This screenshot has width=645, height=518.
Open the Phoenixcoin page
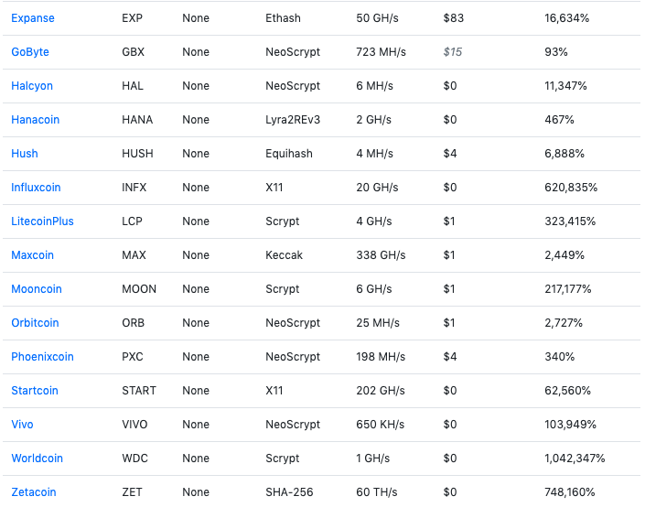coord(42,357)
